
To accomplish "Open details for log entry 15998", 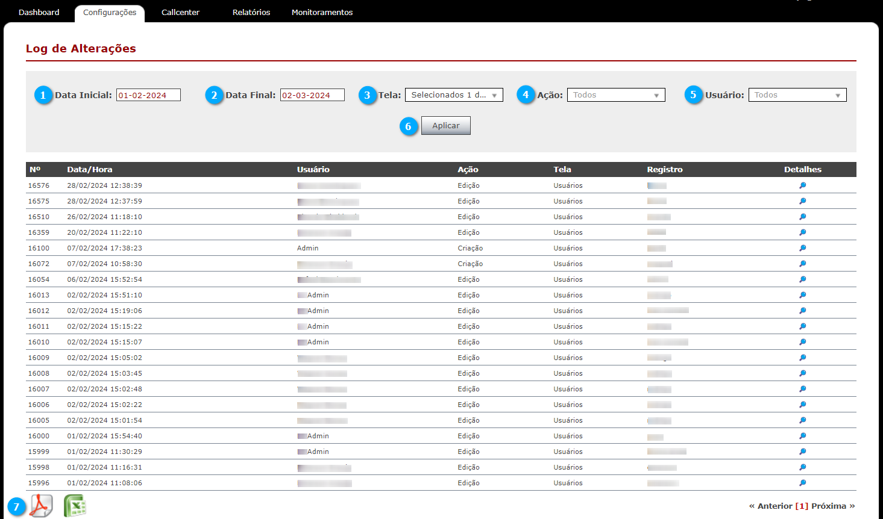I will (x=802, y=467).
